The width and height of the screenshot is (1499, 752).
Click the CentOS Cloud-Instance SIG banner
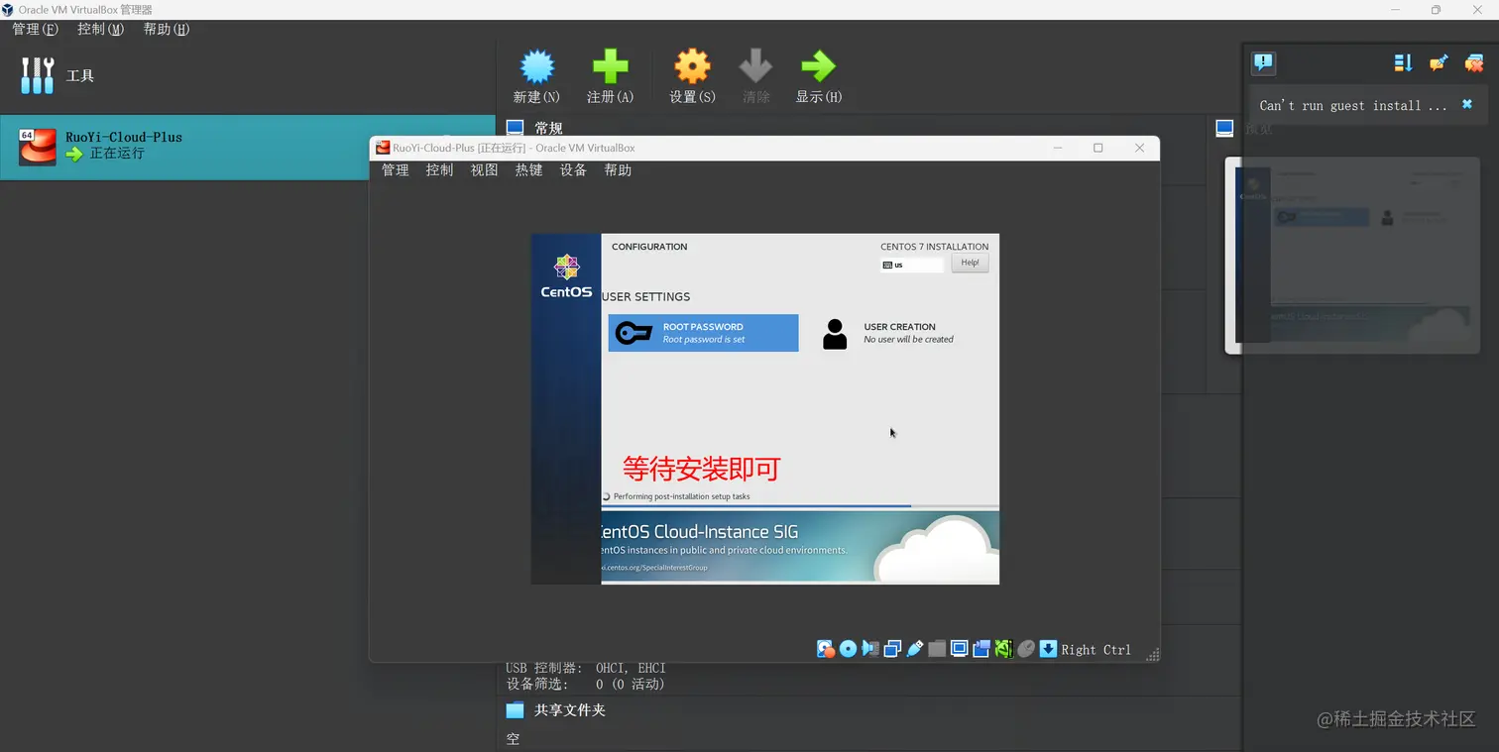(800, 547)
